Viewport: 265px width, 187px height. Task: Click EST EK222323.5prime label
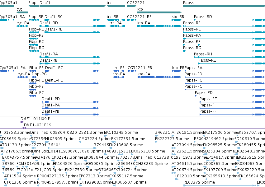(172, 139)
